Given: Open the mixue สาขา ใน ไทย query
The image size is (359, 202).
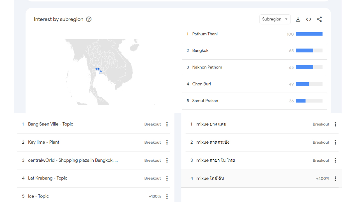Looking at the screenshot, I should point(215,160).
